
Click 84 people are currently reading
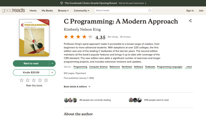(95, 100)
